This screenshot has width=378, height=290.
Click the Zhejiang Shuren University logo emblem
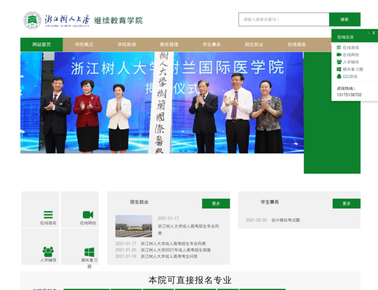click(x=32, y=20)
